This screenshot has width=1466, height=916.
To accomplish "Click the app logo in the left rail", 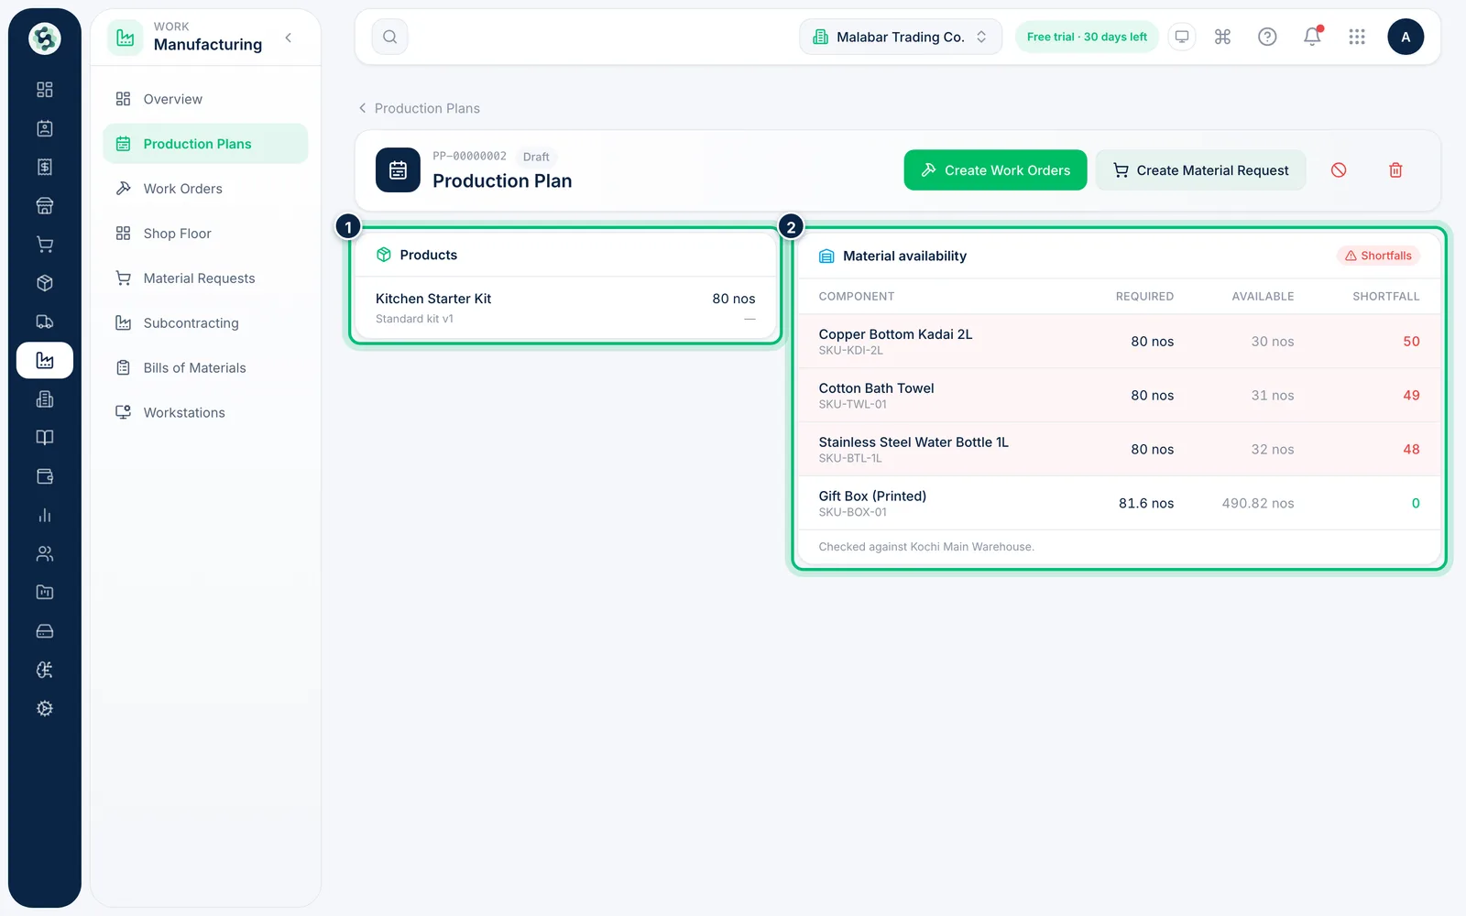I will click(44, 38).
